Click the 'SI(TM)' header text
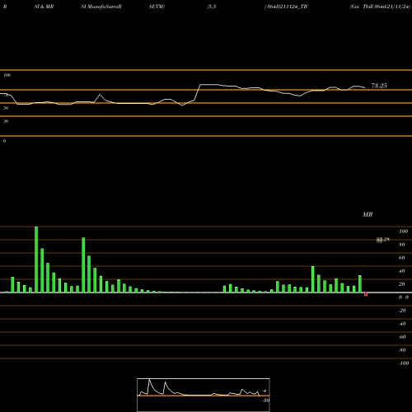The width and height of the screenshot is (412, 412). pyautogui.click(x=157, y=7)
